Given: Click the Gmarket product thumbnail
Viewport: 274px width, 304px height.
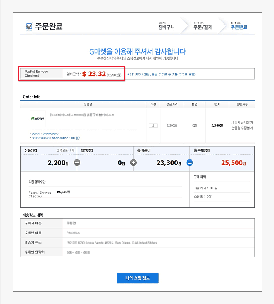Looking at the screenshot, I should pos(38,119).
